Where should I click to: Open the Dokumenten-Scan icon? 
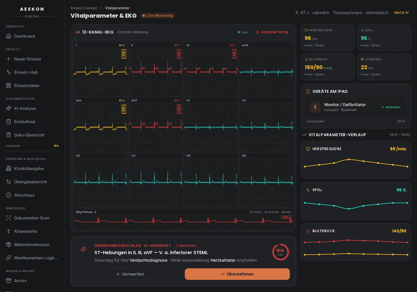9,218
